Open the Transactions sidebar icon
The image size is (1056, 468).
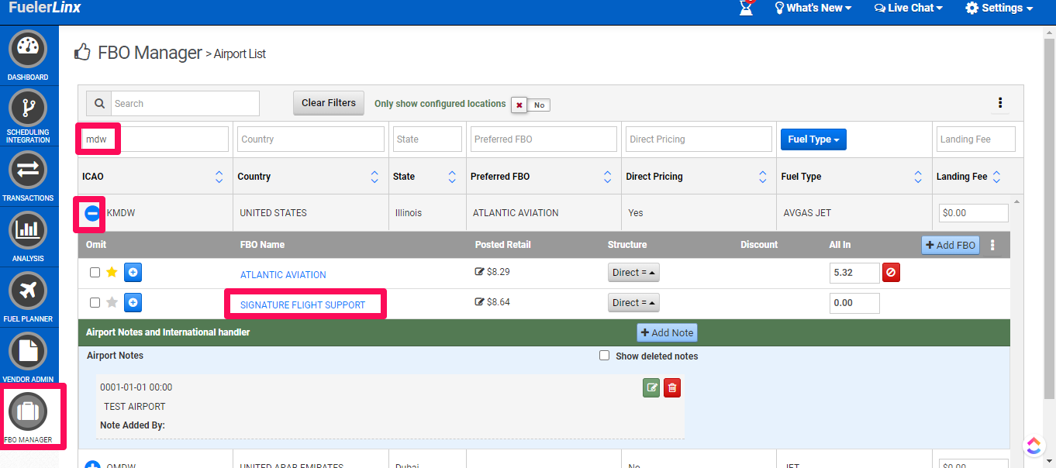(28, 171)
